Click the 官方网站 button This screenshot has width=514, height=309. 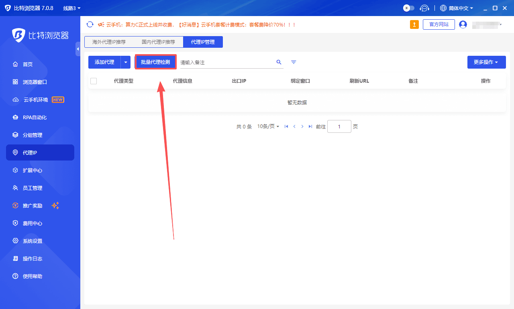(x=439, y=24)
